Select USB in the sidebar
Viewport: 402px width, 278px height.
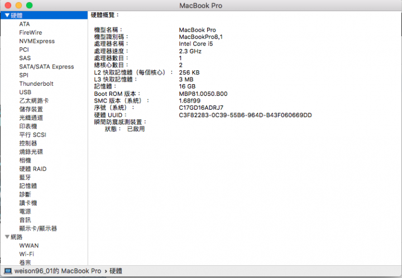pos(25,92)
